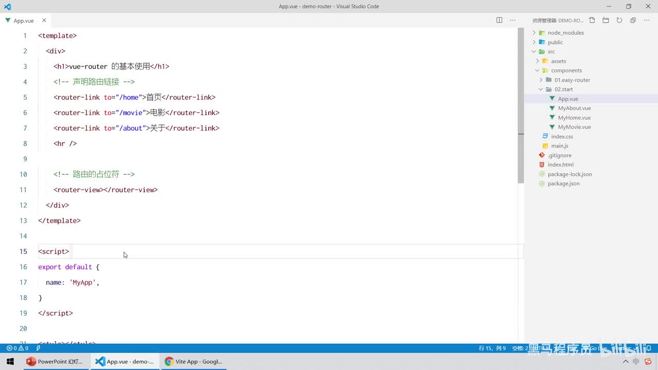
Task: Create a new file in explorer
Action: 592,21
